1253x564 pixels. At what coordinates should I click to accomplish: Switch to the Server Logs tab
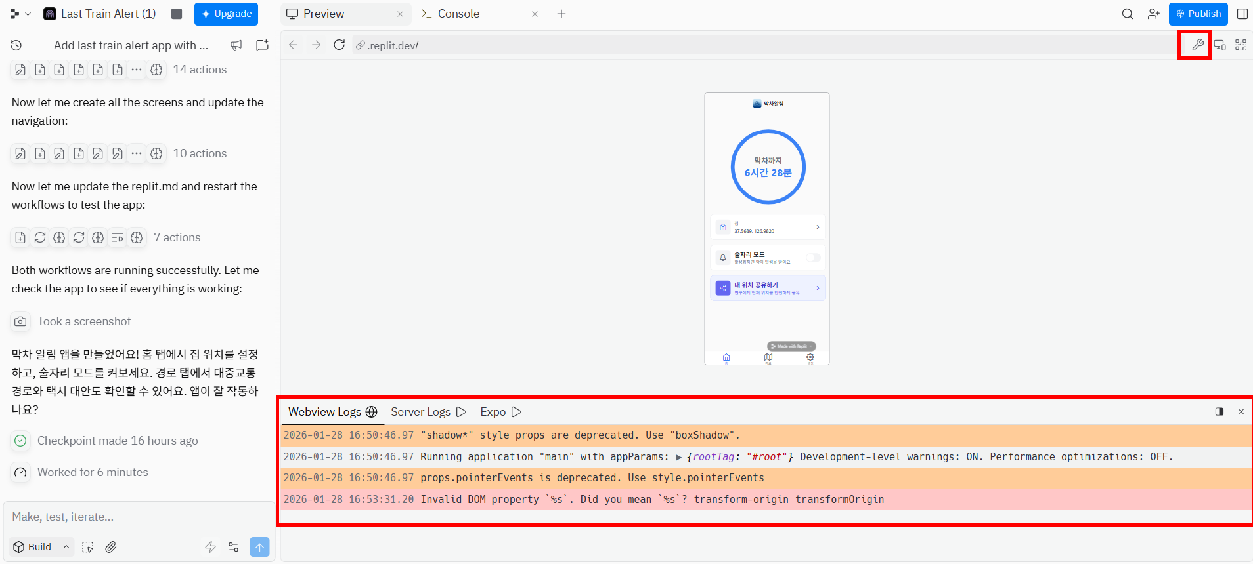click(428, 412)
